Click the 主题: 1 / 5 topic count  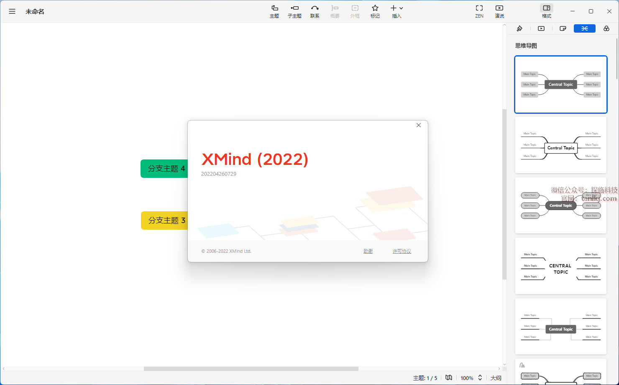(425, 378)
